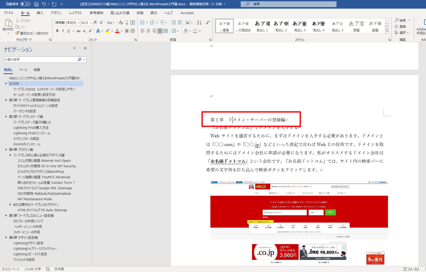Toggle distributed alignment button
This screenshot has width=426, height=272.
(166, 31)
